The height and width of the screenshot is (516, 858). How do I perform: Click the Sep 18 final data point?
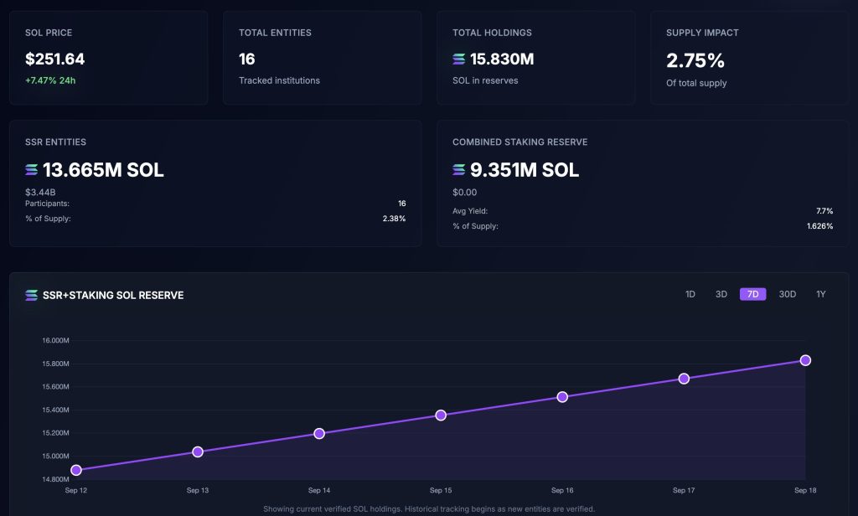805,360
